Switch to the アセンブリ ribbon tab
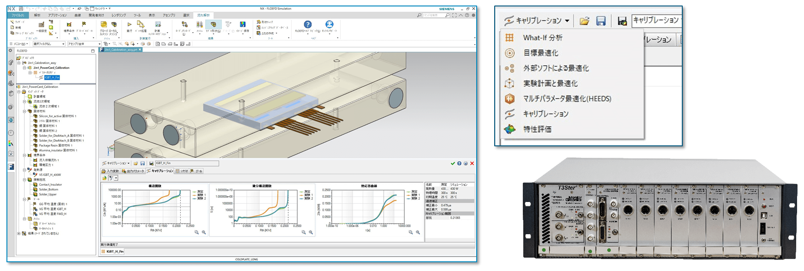This screenshot has height=271, width=804. point(169,15)
